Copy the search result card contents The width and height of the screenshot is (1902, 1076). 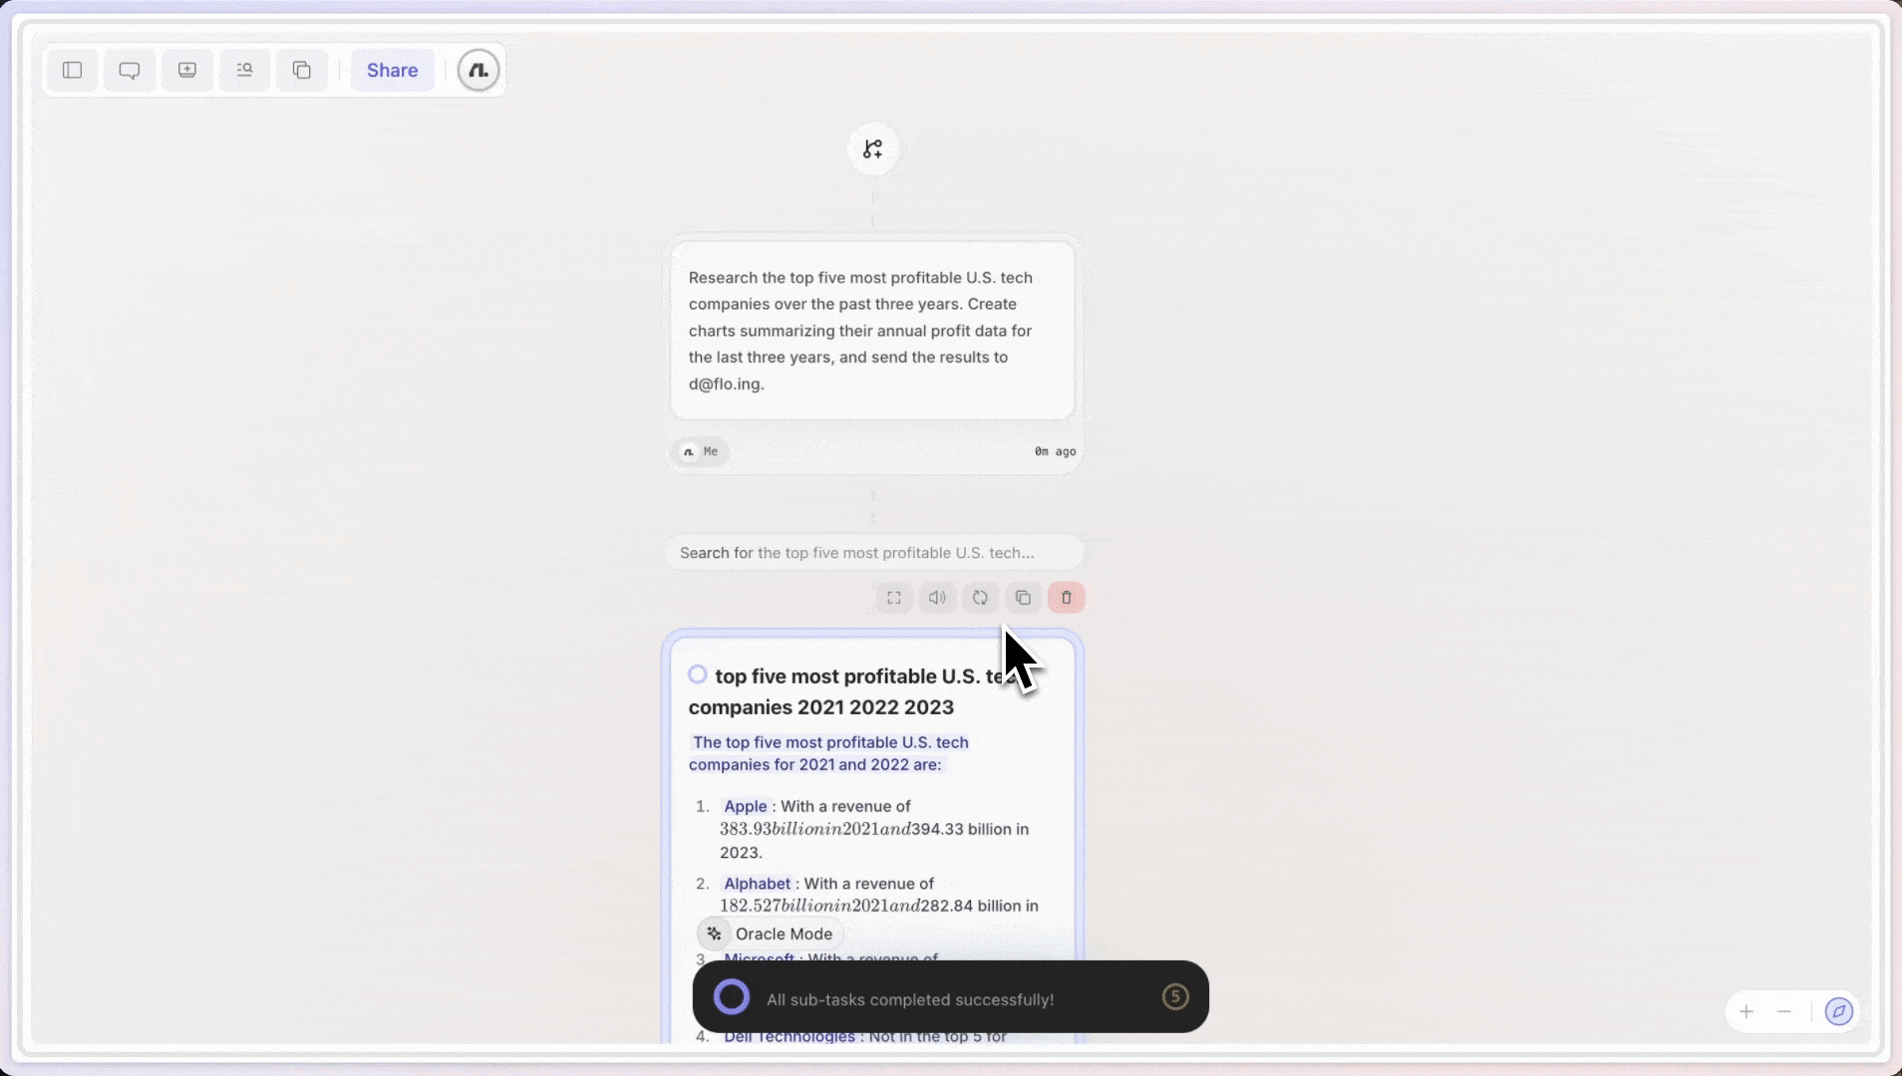(1023, 598)
